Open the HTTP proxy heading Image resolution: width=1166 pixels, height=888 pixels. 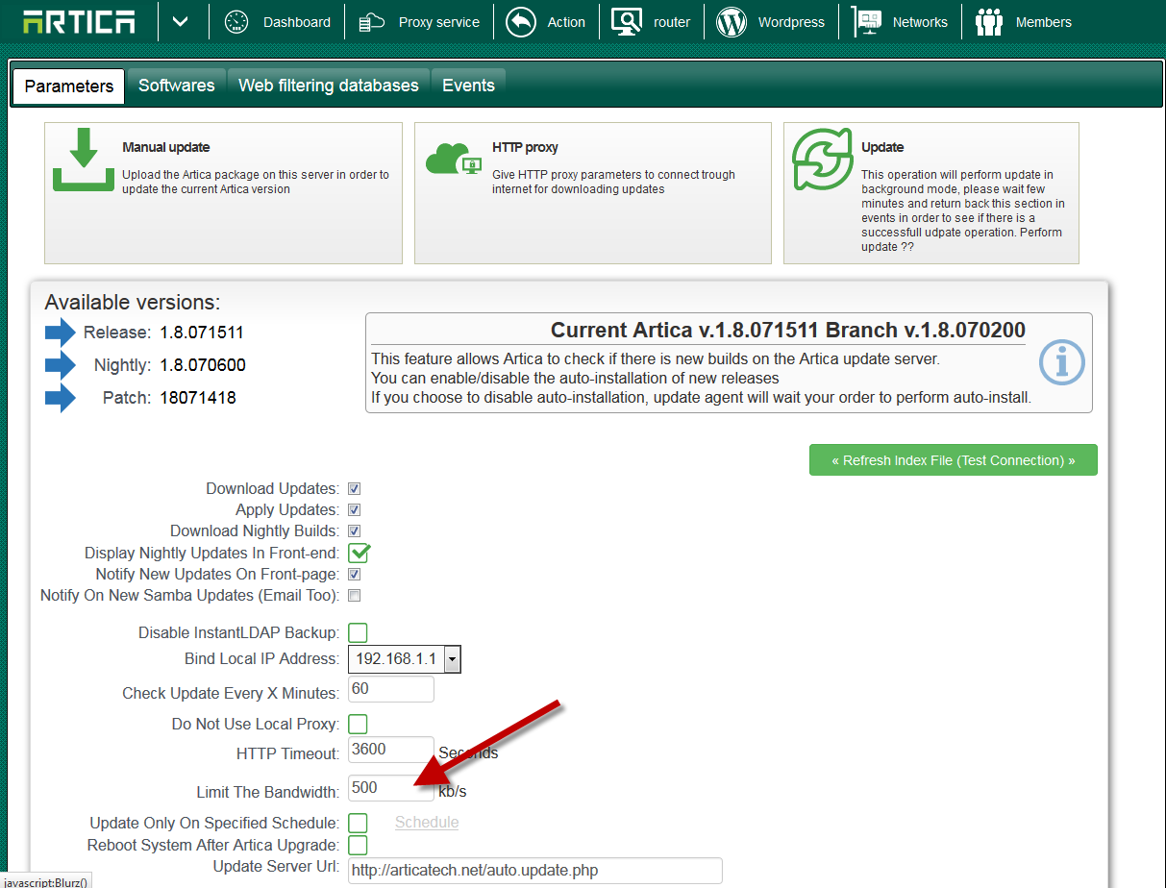[x=525, y=147]
